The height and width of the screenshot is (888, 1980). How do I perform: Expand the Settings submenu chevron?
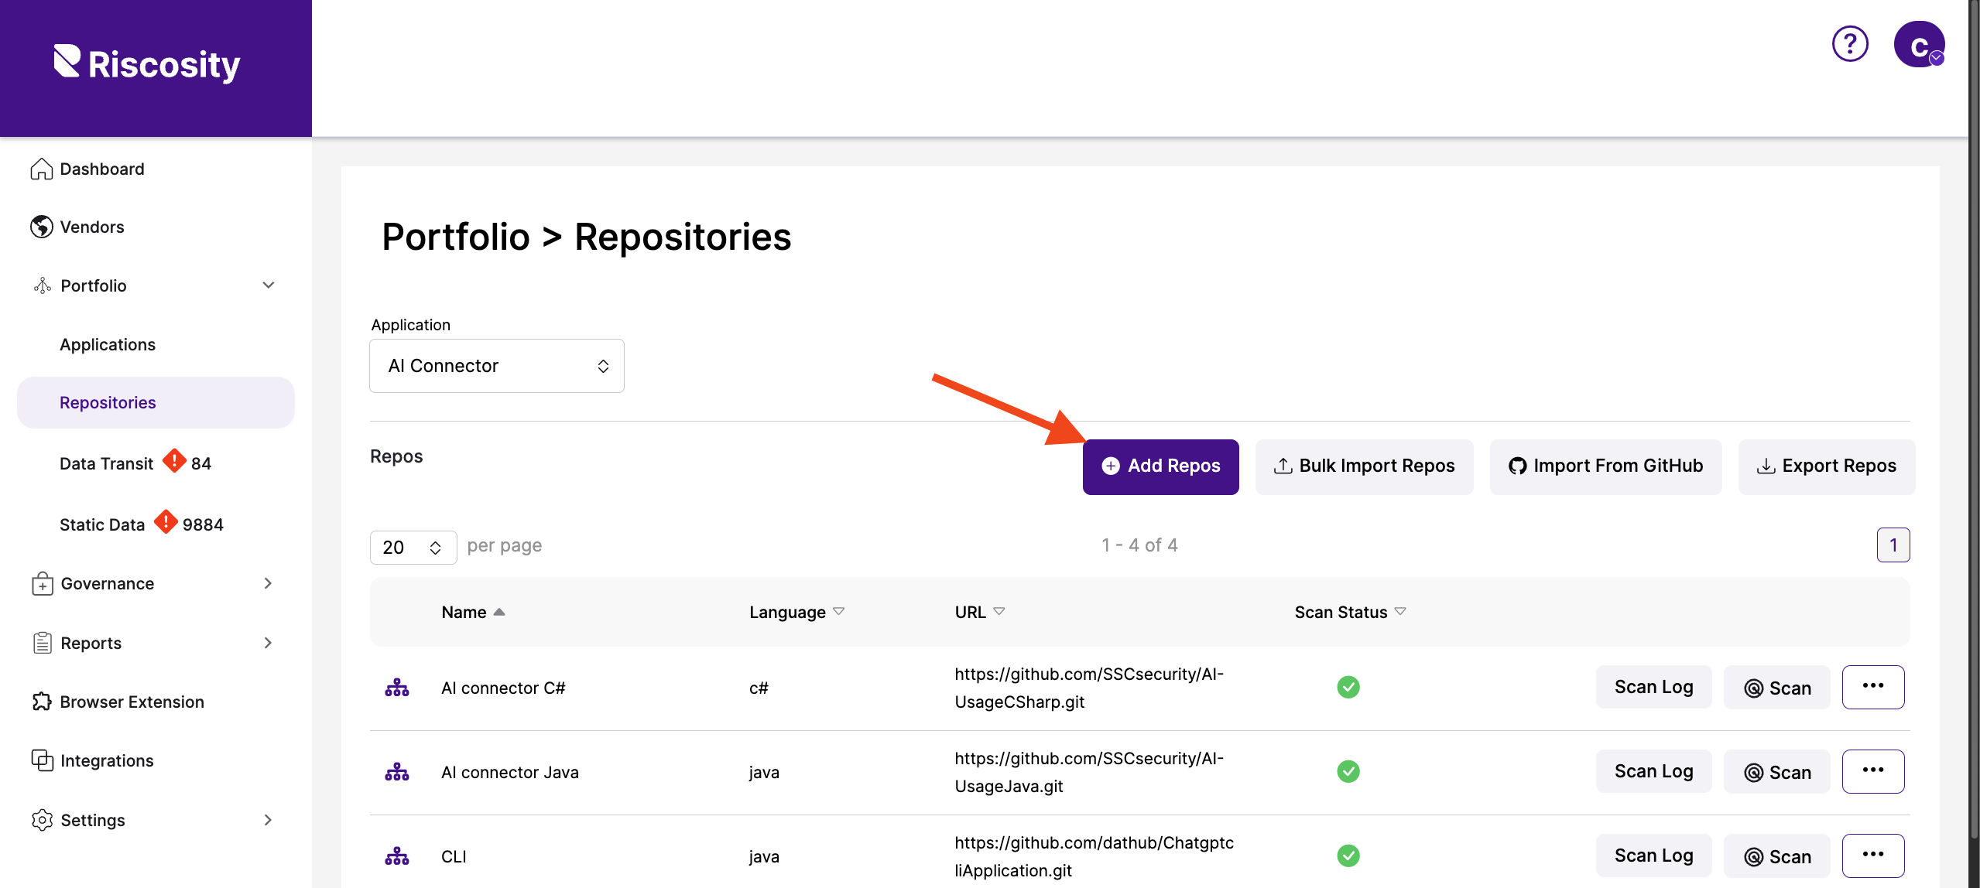(268, 820)
